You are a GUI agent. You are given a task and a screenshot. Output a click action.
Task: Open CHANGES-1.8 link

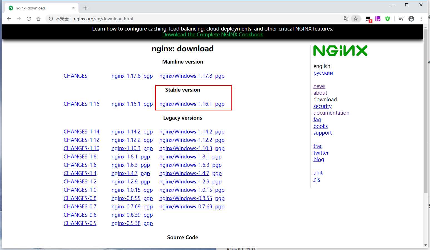coord(80,156)
